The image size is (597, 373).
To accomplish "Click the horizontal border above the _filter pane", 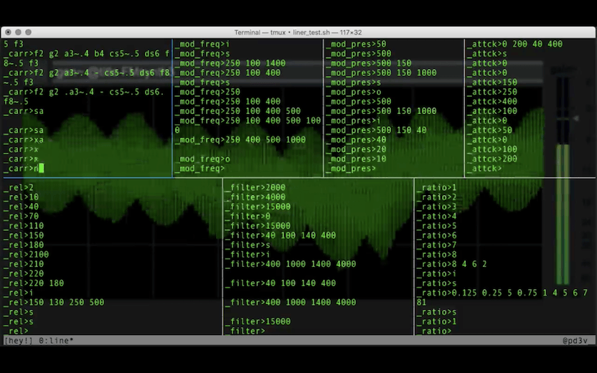I will [319, 178].
